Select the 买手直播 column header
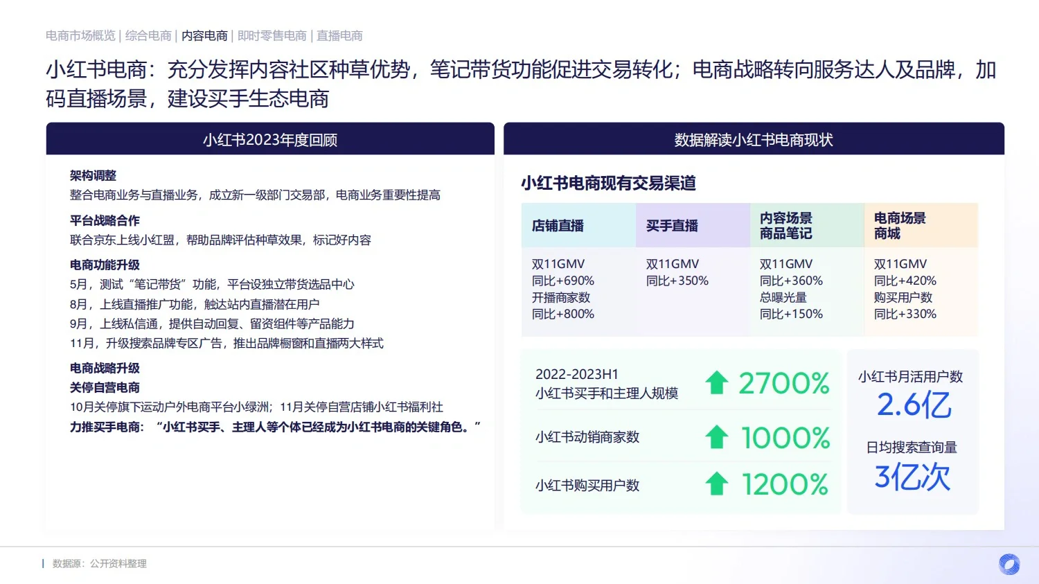Viewport: 1039px width, 584px height. (x=693, y=226)
